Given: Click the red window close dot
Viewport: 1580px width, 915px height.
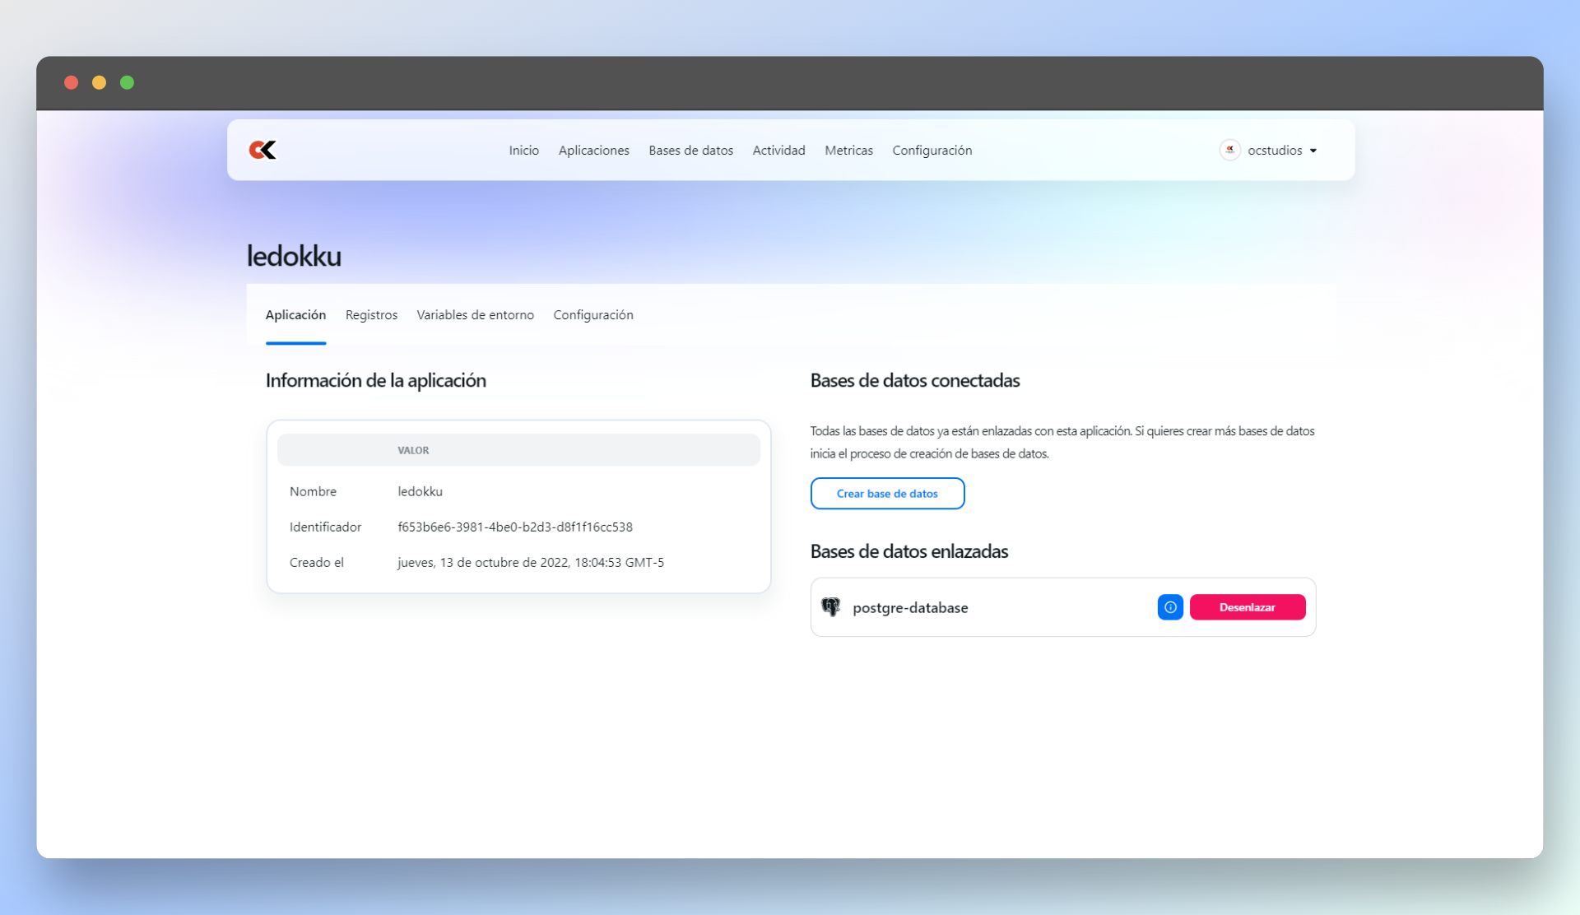Looking at the screenshot, I should [72, 82].
